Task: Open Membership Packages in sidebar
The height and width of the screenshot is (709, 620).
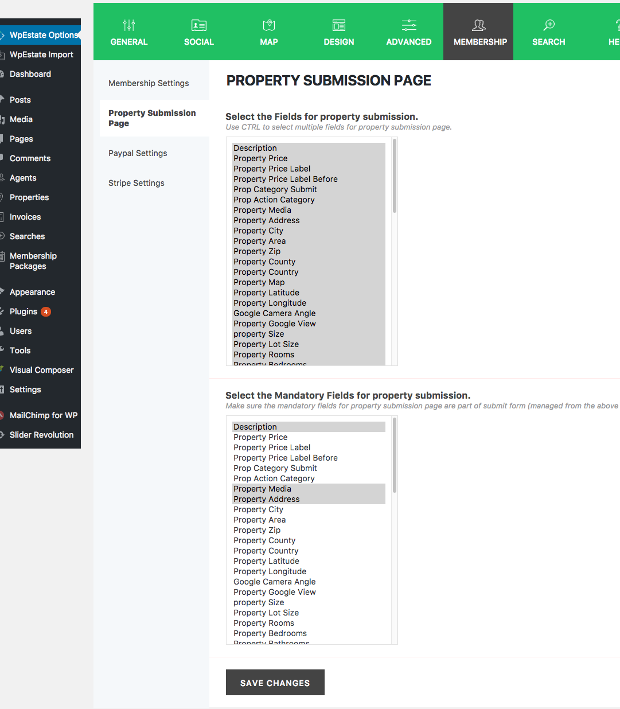Action: [33, 261]
